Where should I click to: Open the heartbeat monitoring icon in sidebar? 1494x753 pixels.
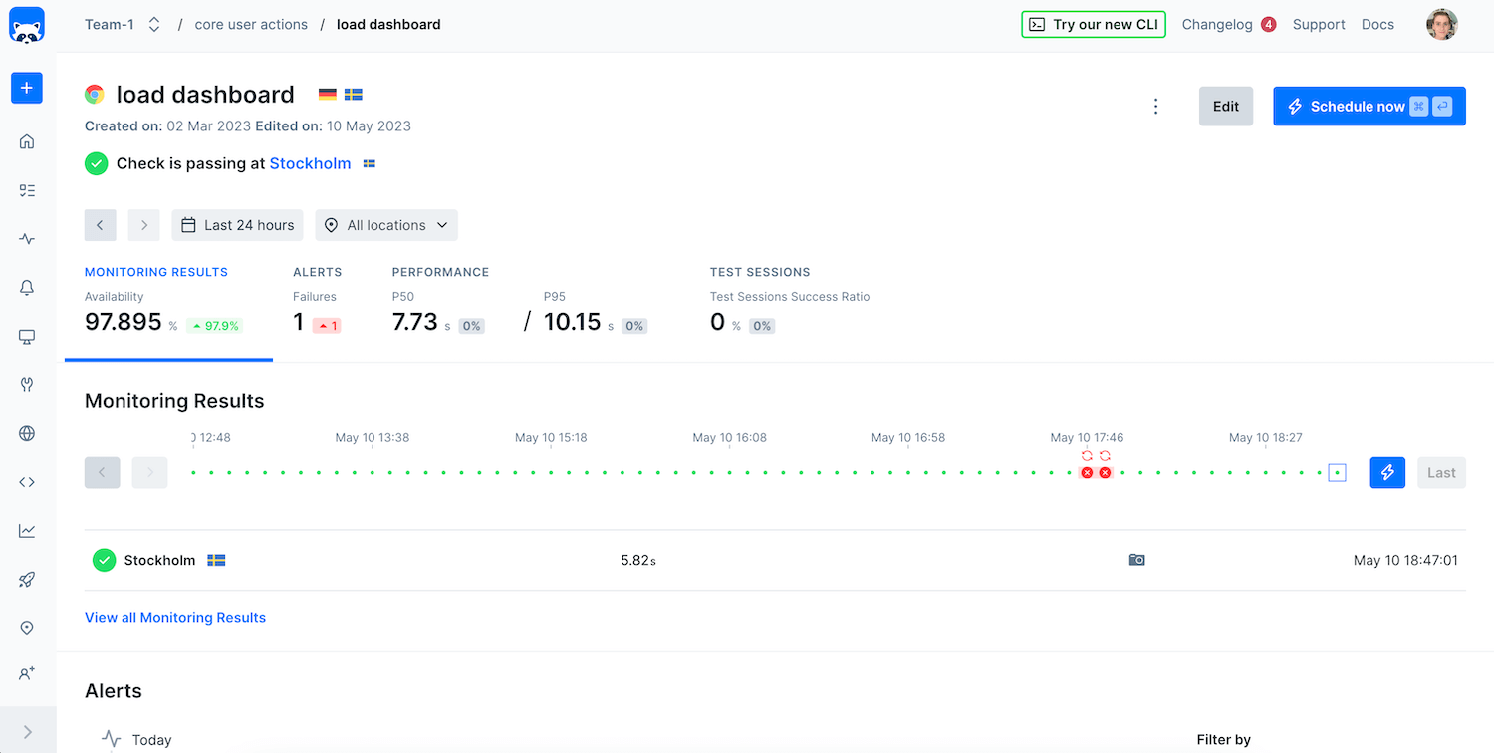27,239
